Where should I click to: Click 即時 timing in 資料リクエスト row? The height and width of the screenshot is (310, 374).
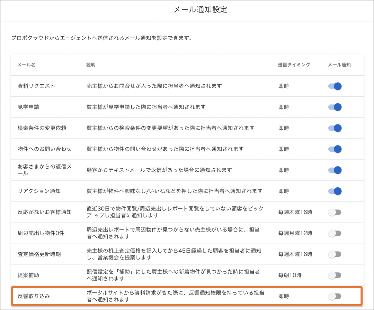[x=284, y=86]
